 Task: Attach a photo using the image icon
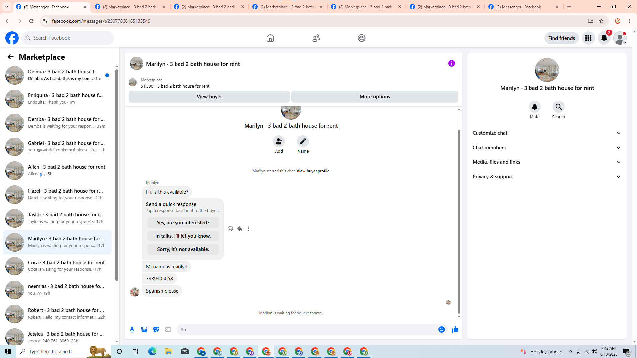coord(144,329)
